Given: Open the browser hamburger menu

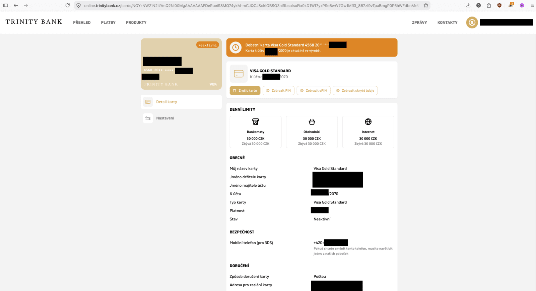Looking at the screenshot, I should 532,5.
